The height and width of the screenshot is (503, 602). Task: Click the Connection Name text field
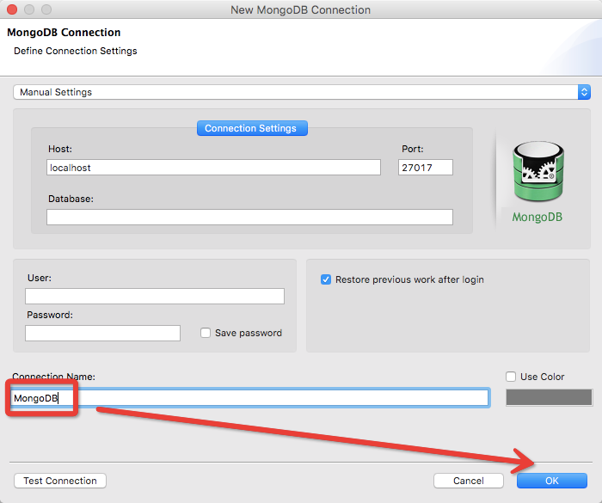[249, 398]
